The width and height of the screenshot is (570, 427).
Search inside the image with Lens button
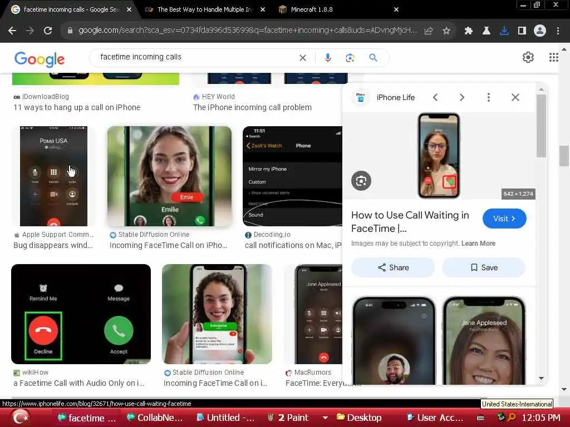(x=361, y=181)
